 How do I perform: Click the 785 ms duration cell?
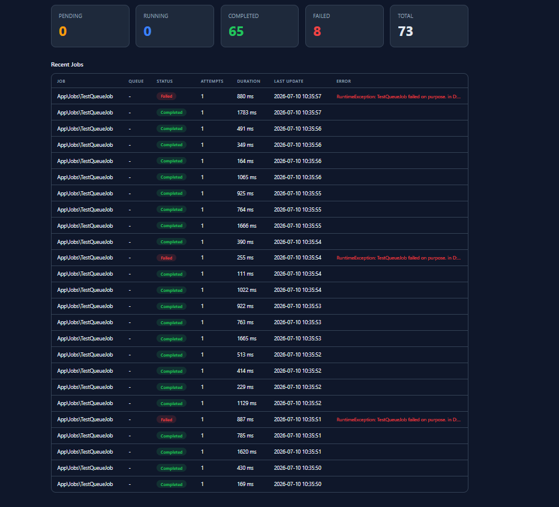click(x=245, y=436)
